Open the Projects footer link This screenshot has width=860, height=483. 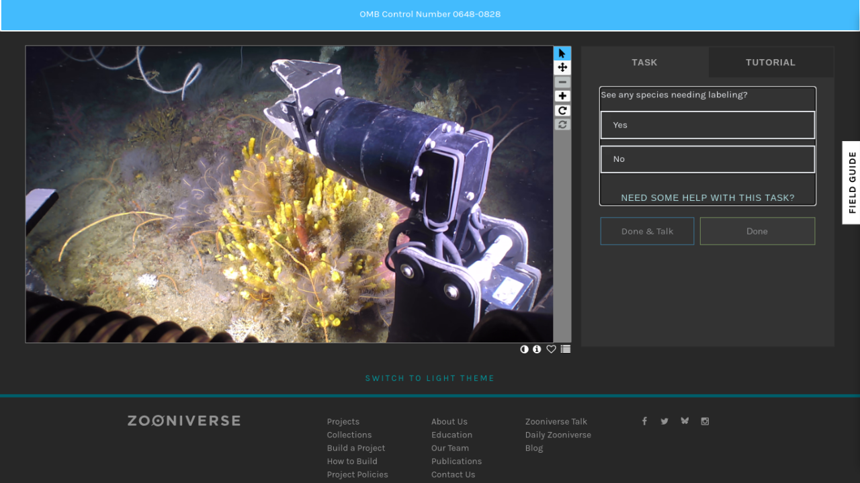point(343,421)
